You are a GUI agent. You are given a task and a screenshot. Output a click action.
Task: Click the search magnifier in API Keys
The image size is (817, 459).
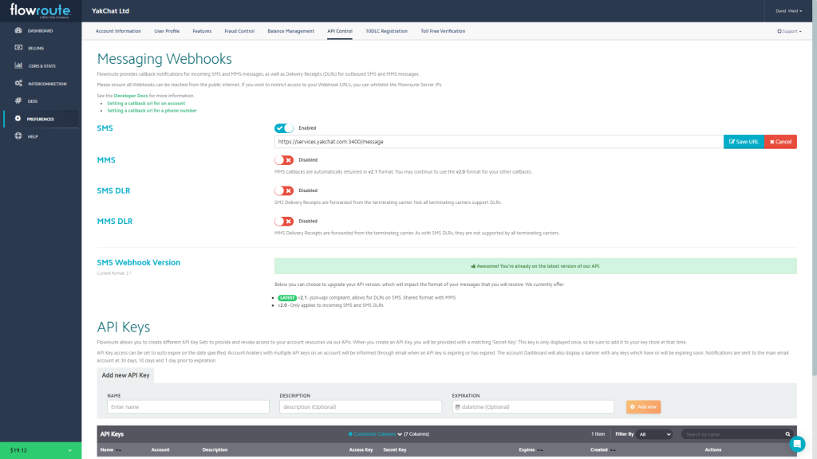pyautogui.click(x=787, y=434)
